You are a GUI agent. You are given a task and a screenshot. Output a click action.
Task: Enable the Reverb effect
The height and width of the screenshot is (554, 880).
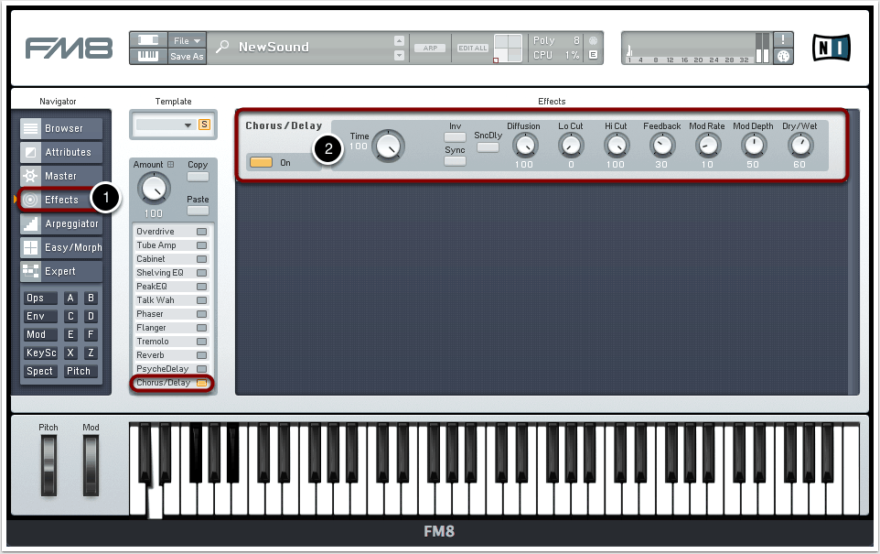pyautogui.click(x=201, y=355)
